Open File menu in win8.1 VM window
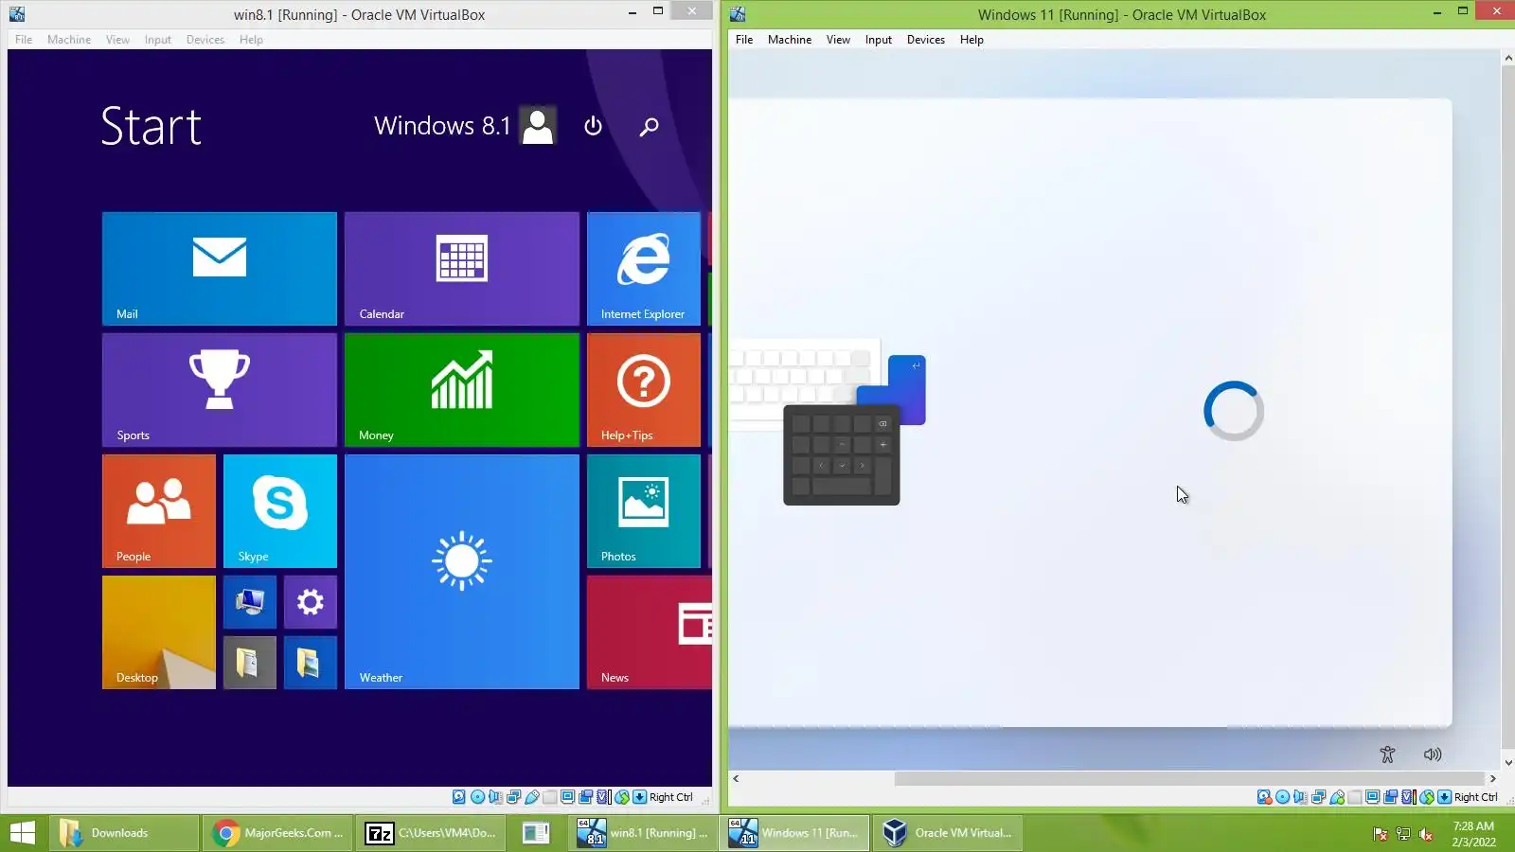The image size is (1515, 852). (x=24, y=40)
